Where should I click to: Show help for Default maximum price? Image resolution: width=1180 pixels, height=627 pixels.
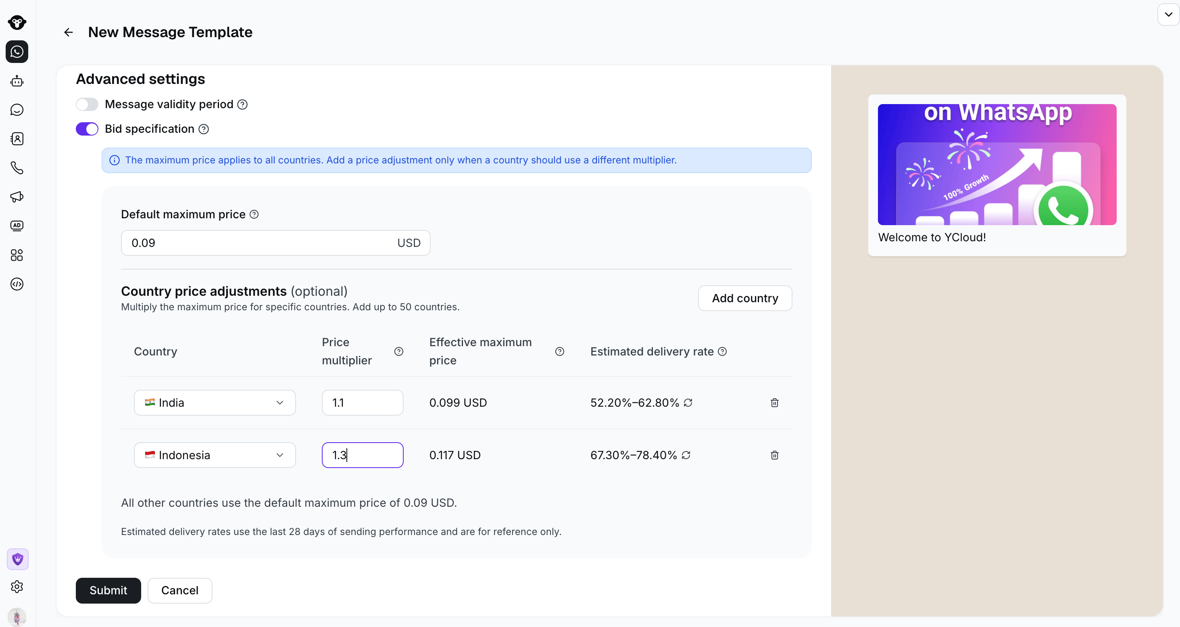(254, 215)
